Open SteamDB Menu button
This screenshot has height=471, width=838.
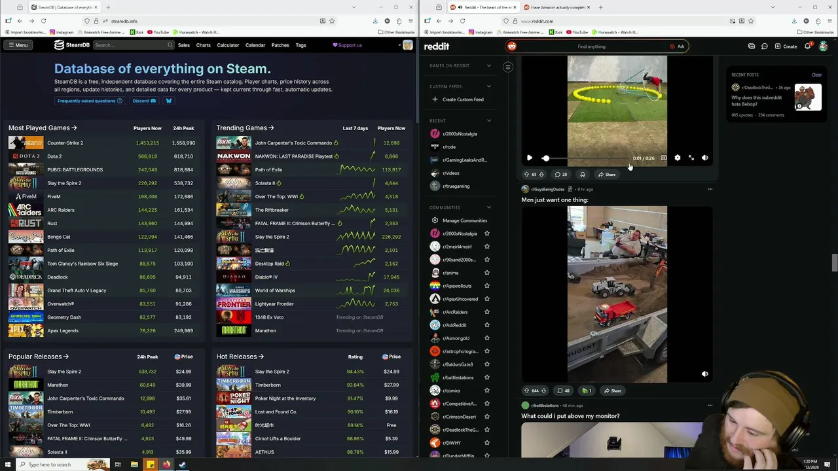pos(18,45)
